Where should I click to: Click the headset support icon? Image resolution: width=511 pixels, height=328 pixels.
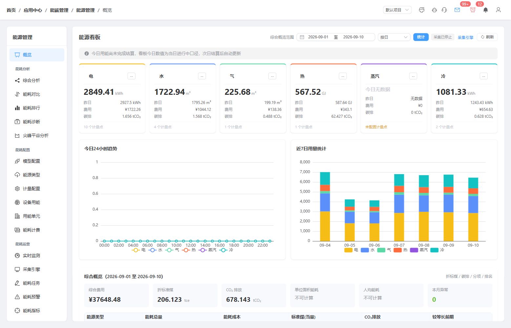point(444,10)
